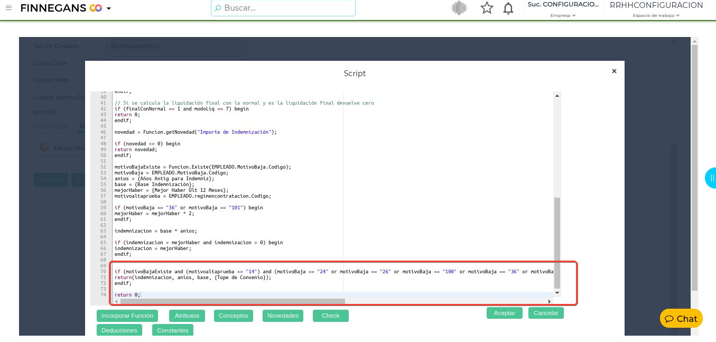Viewport: 716px width, 342px height.
Task: Focus the Buscar search field
Action: click(283, 8)
